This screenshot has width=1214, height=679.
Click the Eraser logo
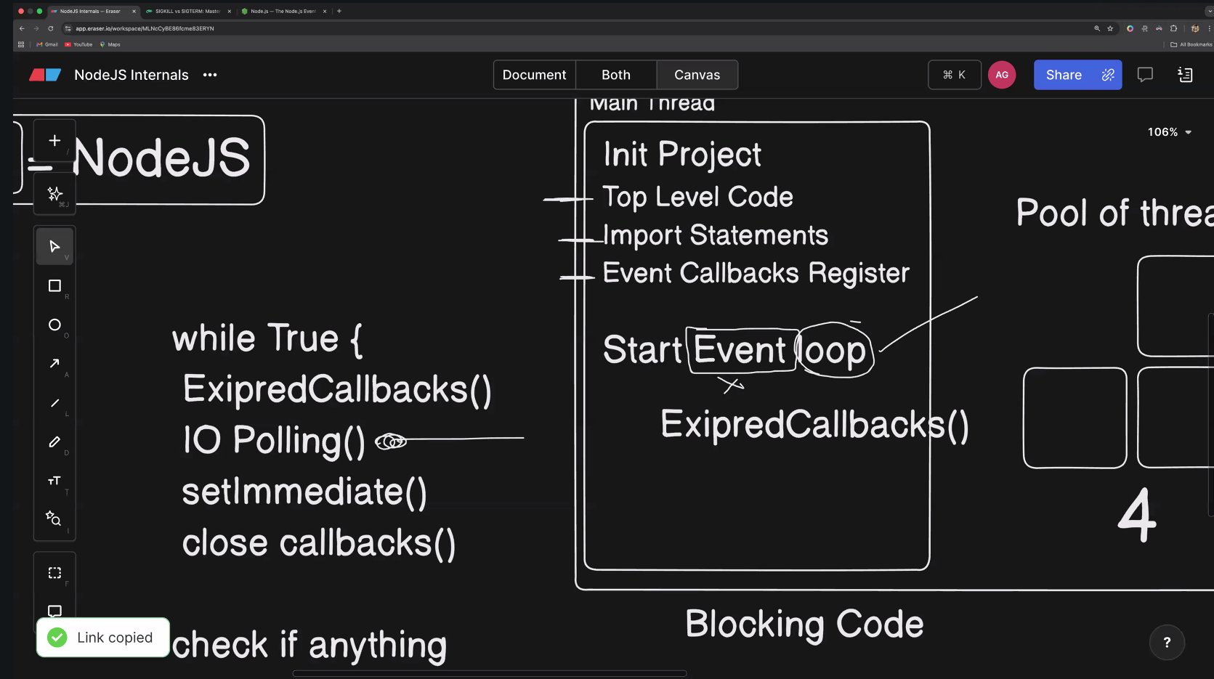pos(45,75)
